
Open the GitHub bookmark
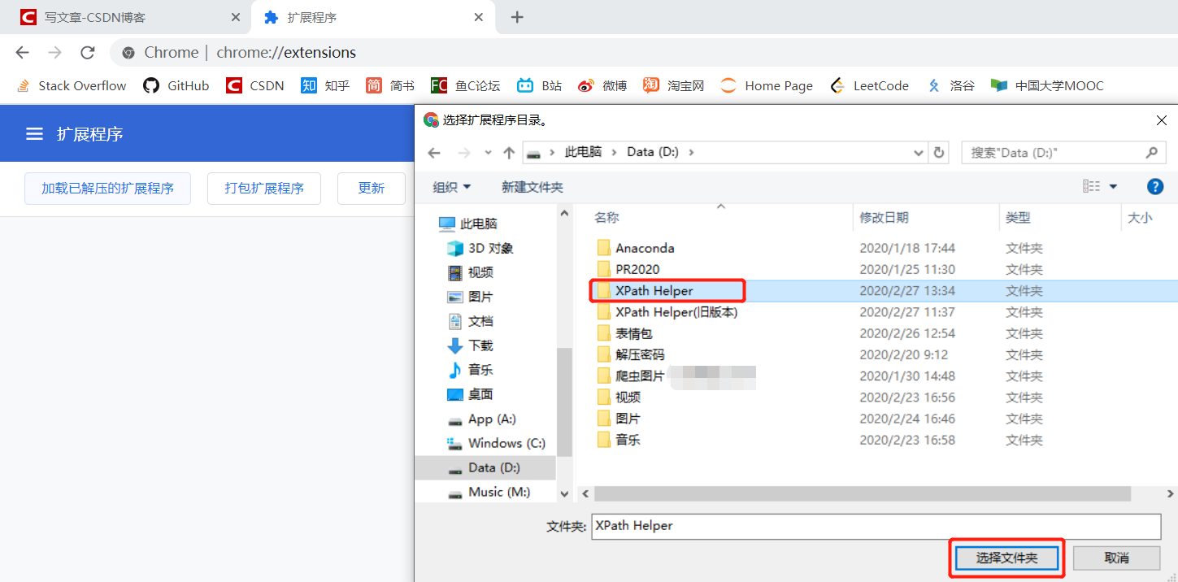tap(176, 85)
